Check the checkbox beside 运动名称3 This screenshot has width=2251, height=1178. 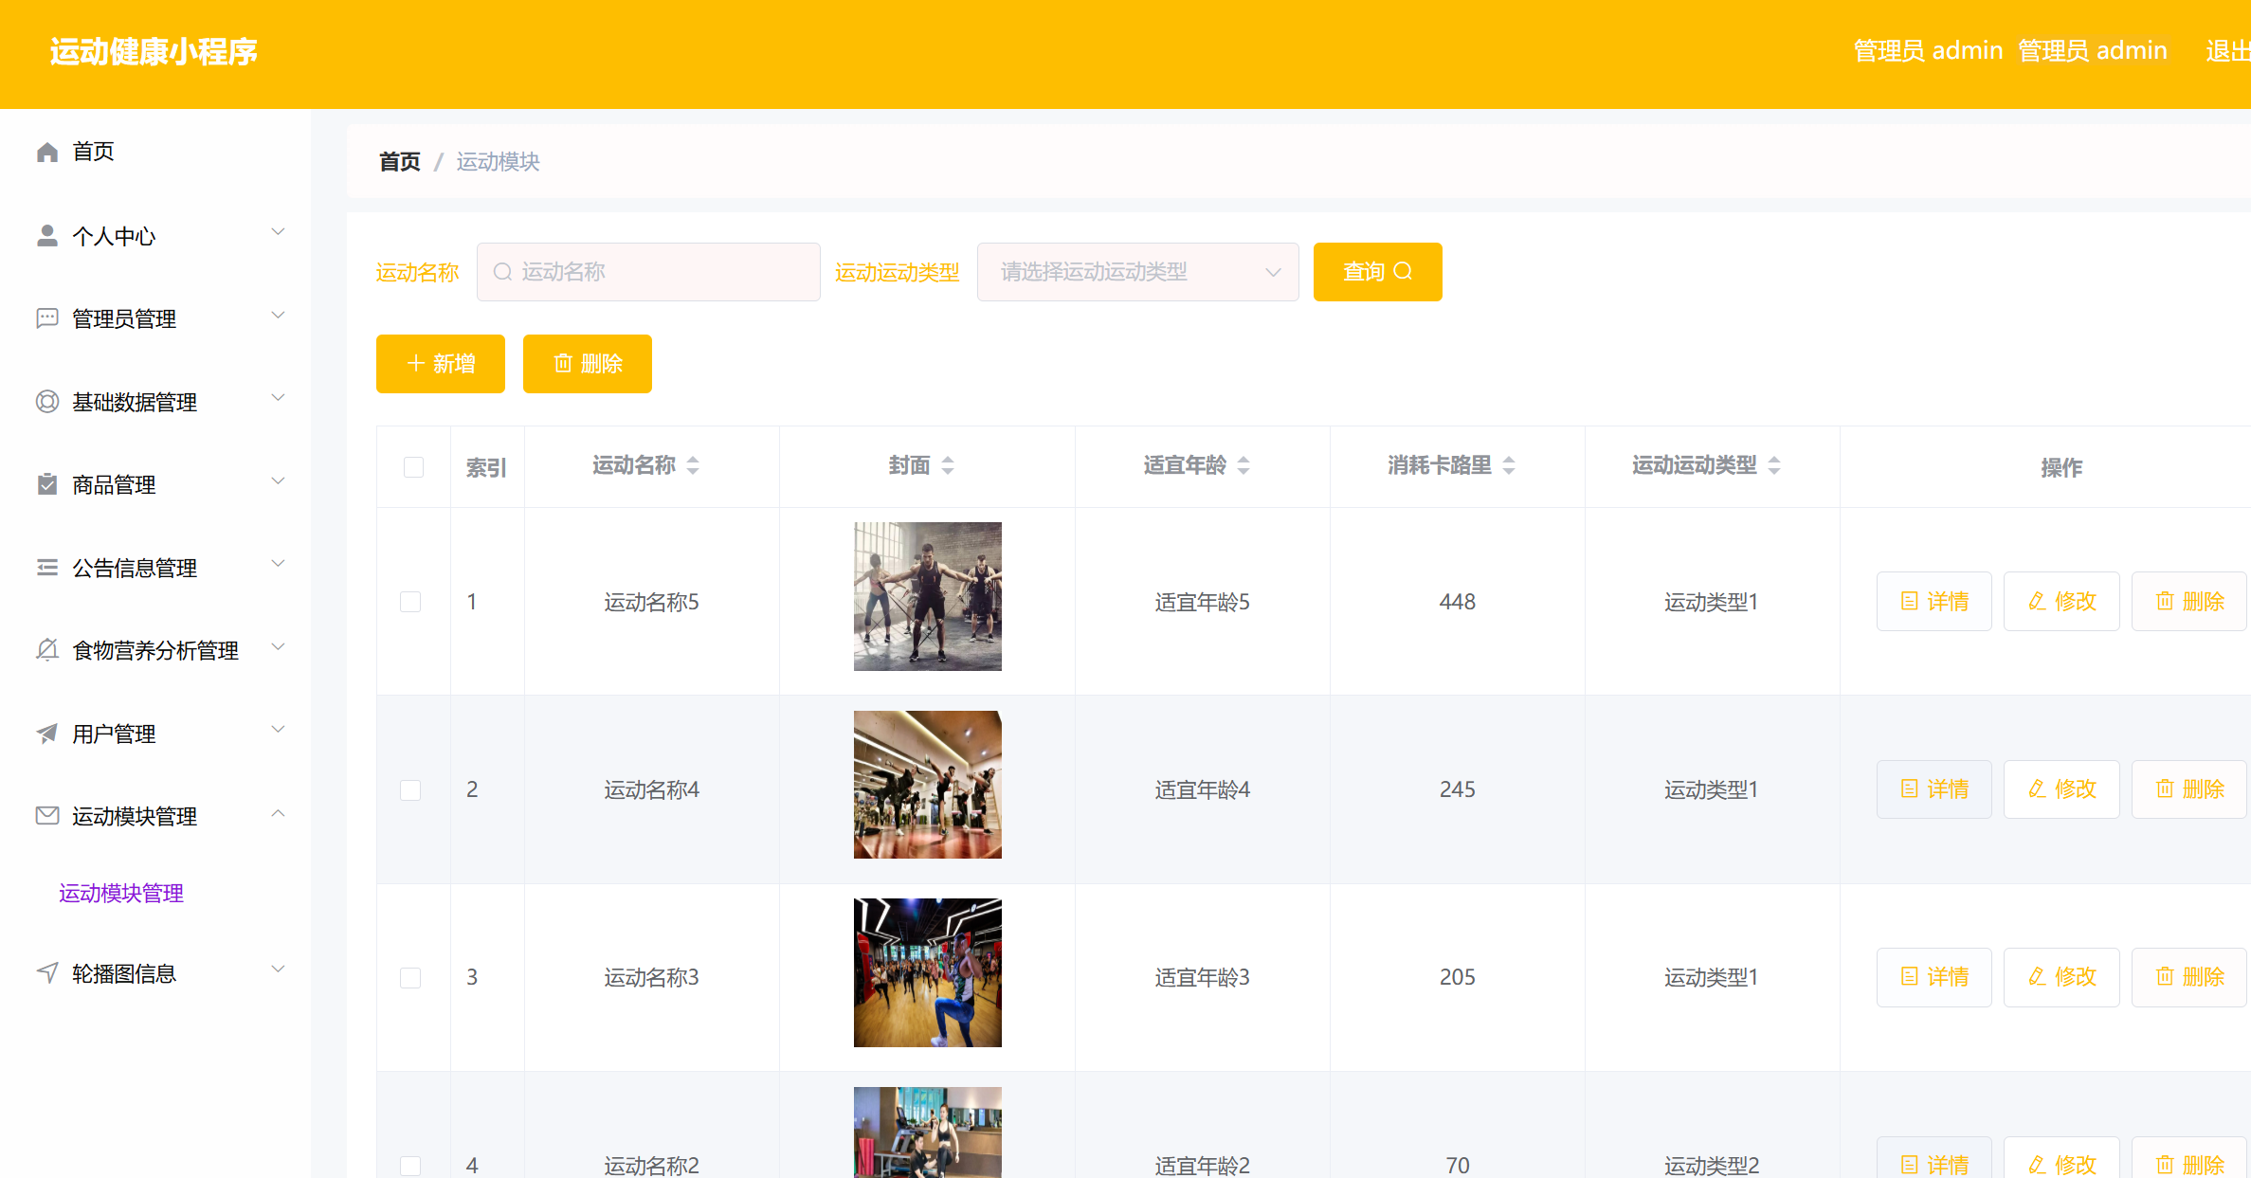click(x=410, y=976)
